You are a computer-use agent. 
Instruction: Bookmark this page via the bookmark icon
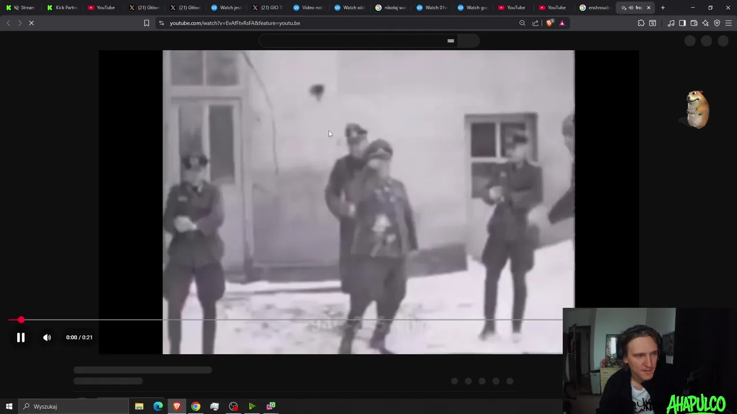pos(146,23)
